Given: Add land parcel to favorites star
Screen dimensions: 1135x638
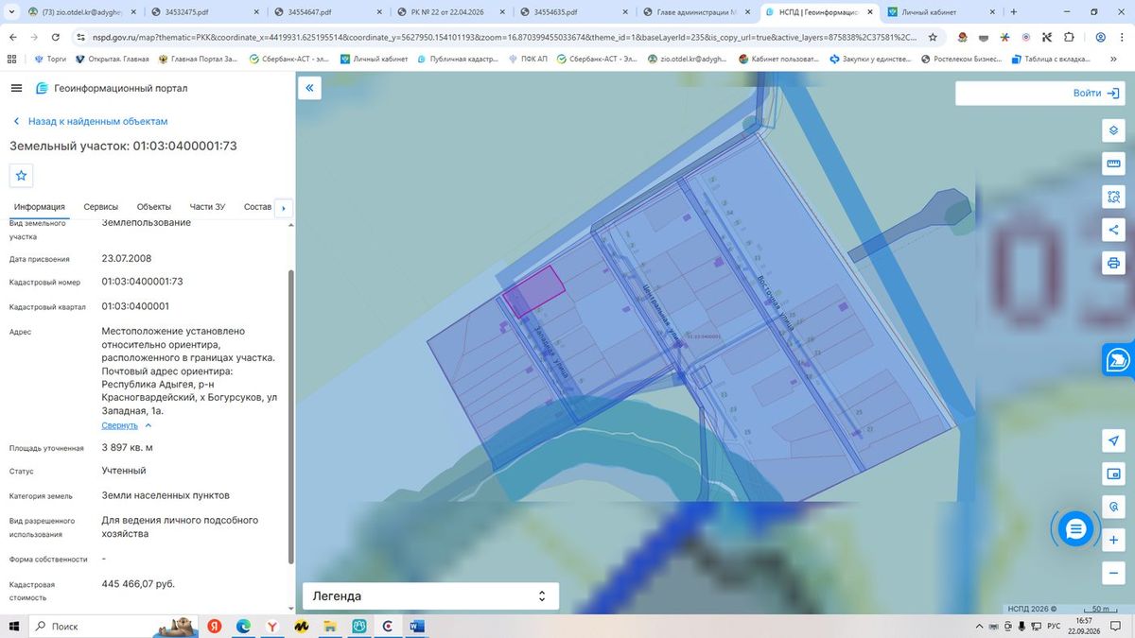Looking at the screenshot, I should pyautogui.click(x=22, y=175).
